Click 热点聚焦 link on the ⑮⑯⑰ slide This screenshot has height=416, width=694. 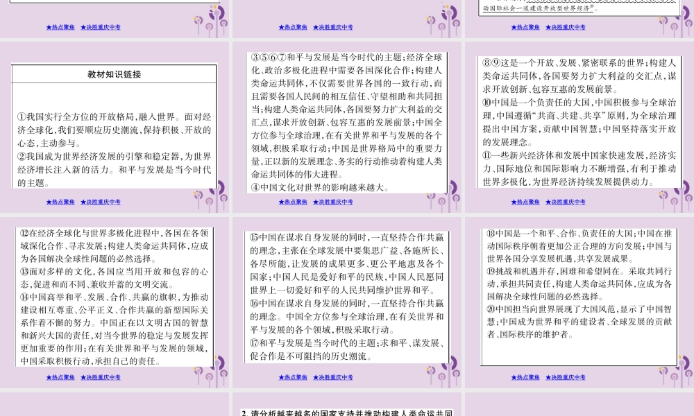click(293, 378)
